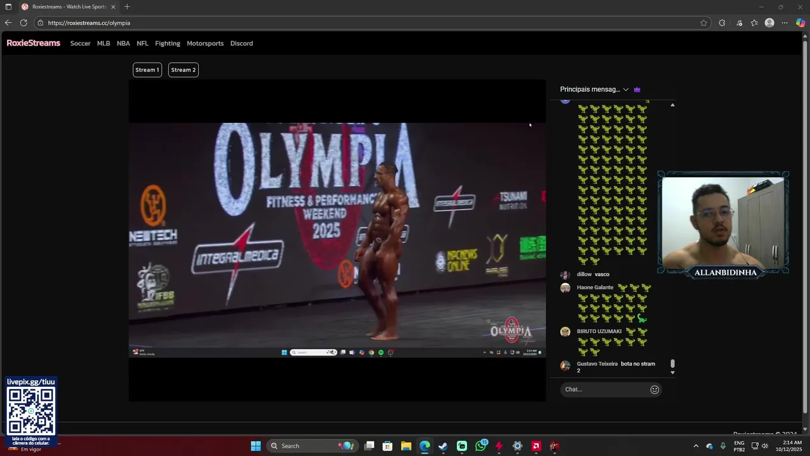Open the Favorites list icon

coord(754,23)
